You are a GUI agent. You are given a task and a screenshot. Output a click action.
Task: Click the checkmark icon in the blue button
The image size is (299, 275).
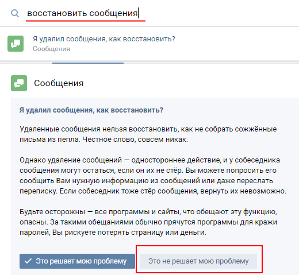(x=28, y=261)
